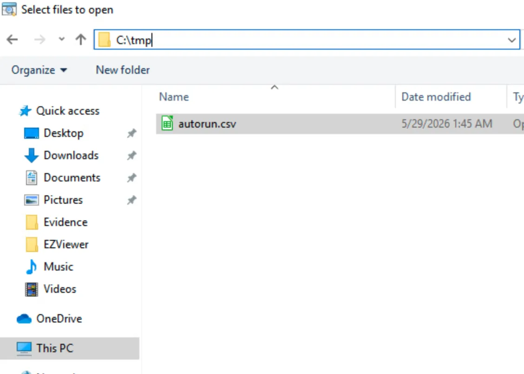Click the EZViewer yellow folder icon
The width and height of the screenshot is (524, 374).
tap(32, 245)
